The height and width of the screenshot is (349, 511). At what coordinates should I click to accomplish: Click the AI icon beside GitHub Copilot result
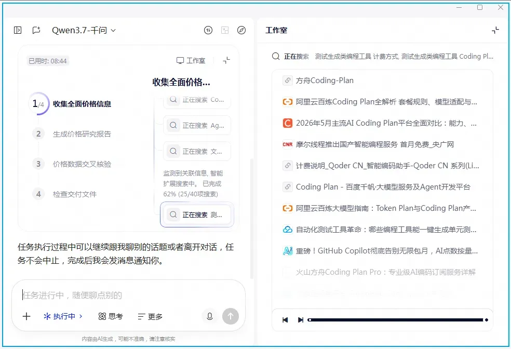[x=288, y=251]
